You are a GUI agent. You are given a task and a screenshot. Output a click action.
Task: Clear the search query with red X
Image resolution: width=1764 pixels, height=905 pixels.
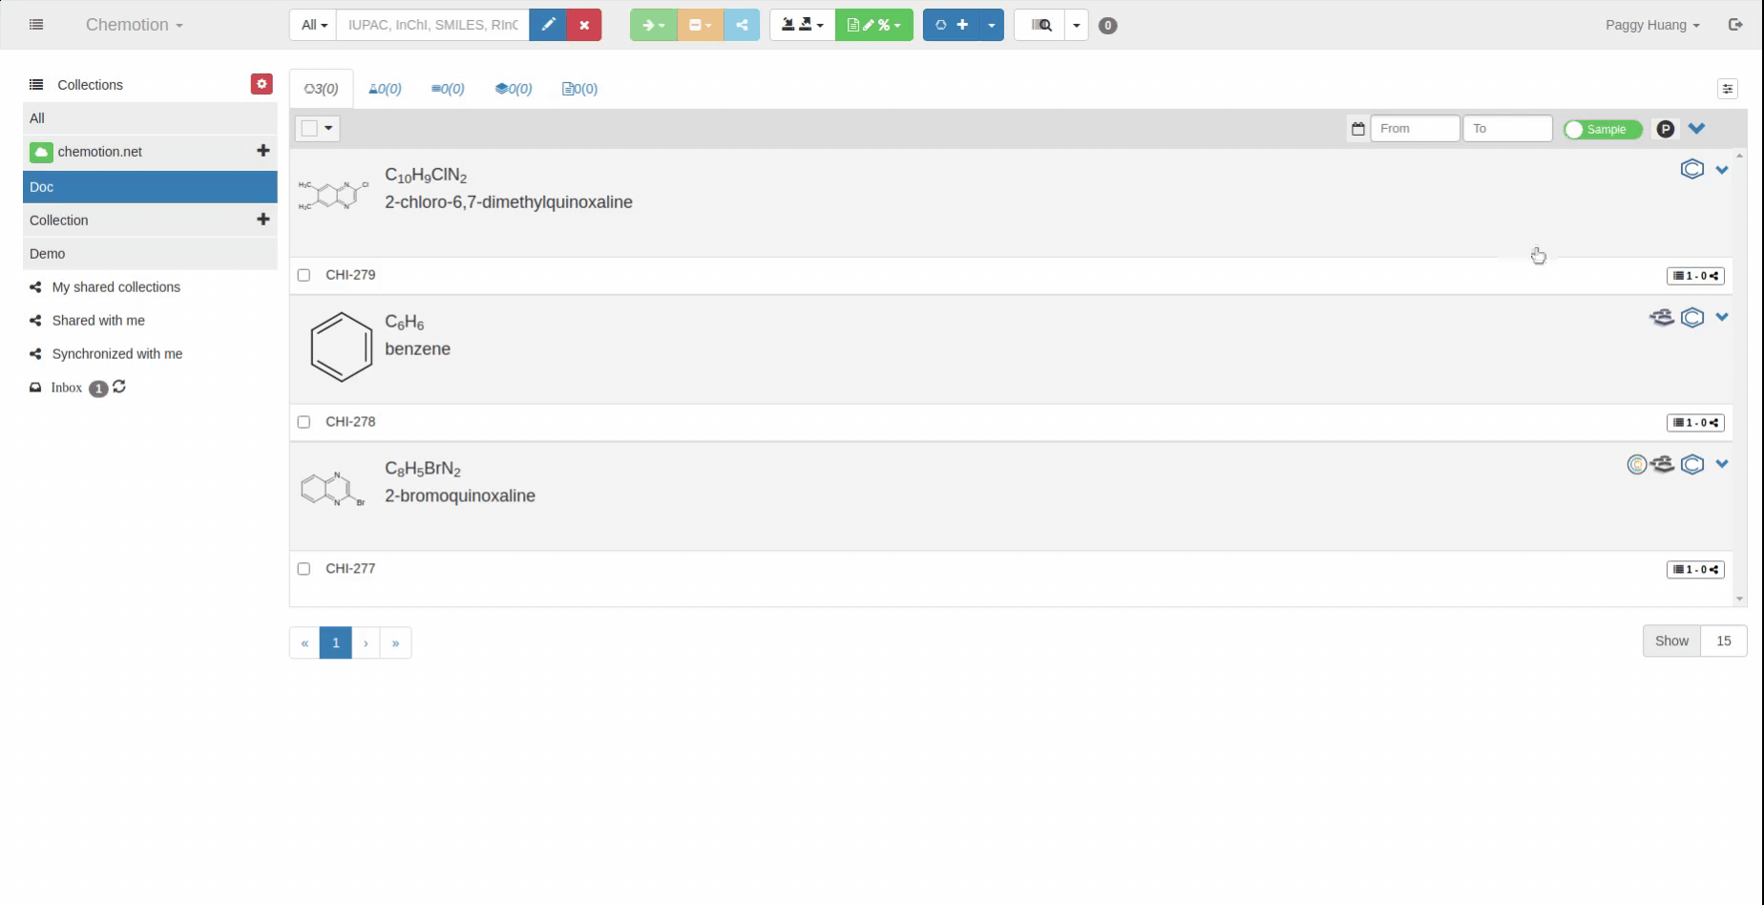coord(583,25)
